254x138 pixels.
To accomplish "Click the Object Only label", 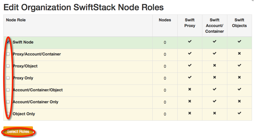I will 24,114.
